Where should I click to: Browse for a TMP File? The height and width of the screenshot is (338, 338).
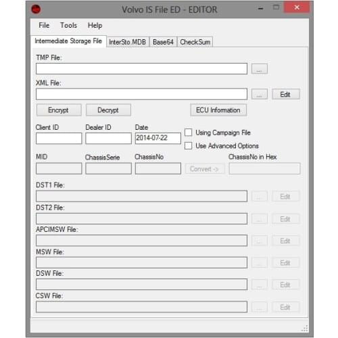(260, 69)
